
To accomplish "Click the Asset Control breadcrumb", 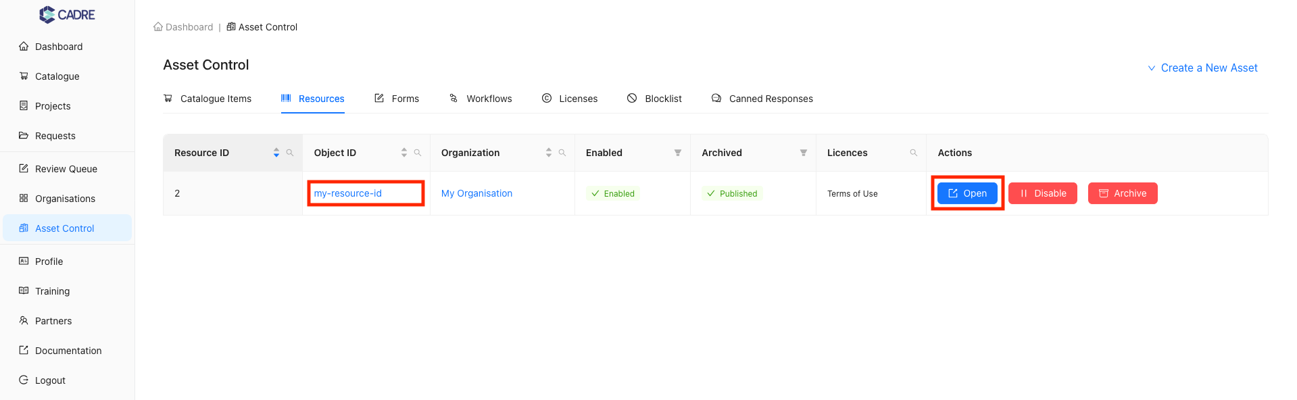I will (x=262, y=27).
